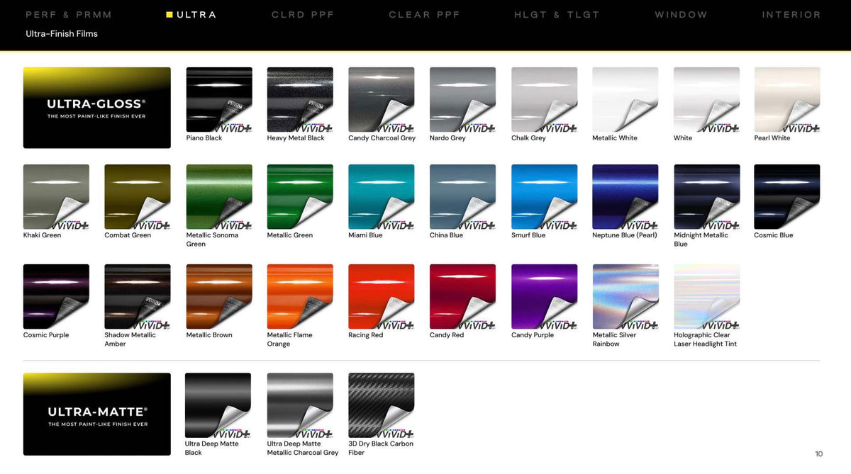Select the Candy Red swatch
This screenshot has height=474, width=851.
[x=462, y=297]
